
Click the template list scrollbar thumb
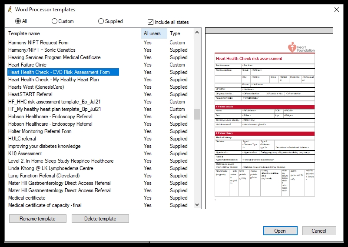click(x=197, y=114)
